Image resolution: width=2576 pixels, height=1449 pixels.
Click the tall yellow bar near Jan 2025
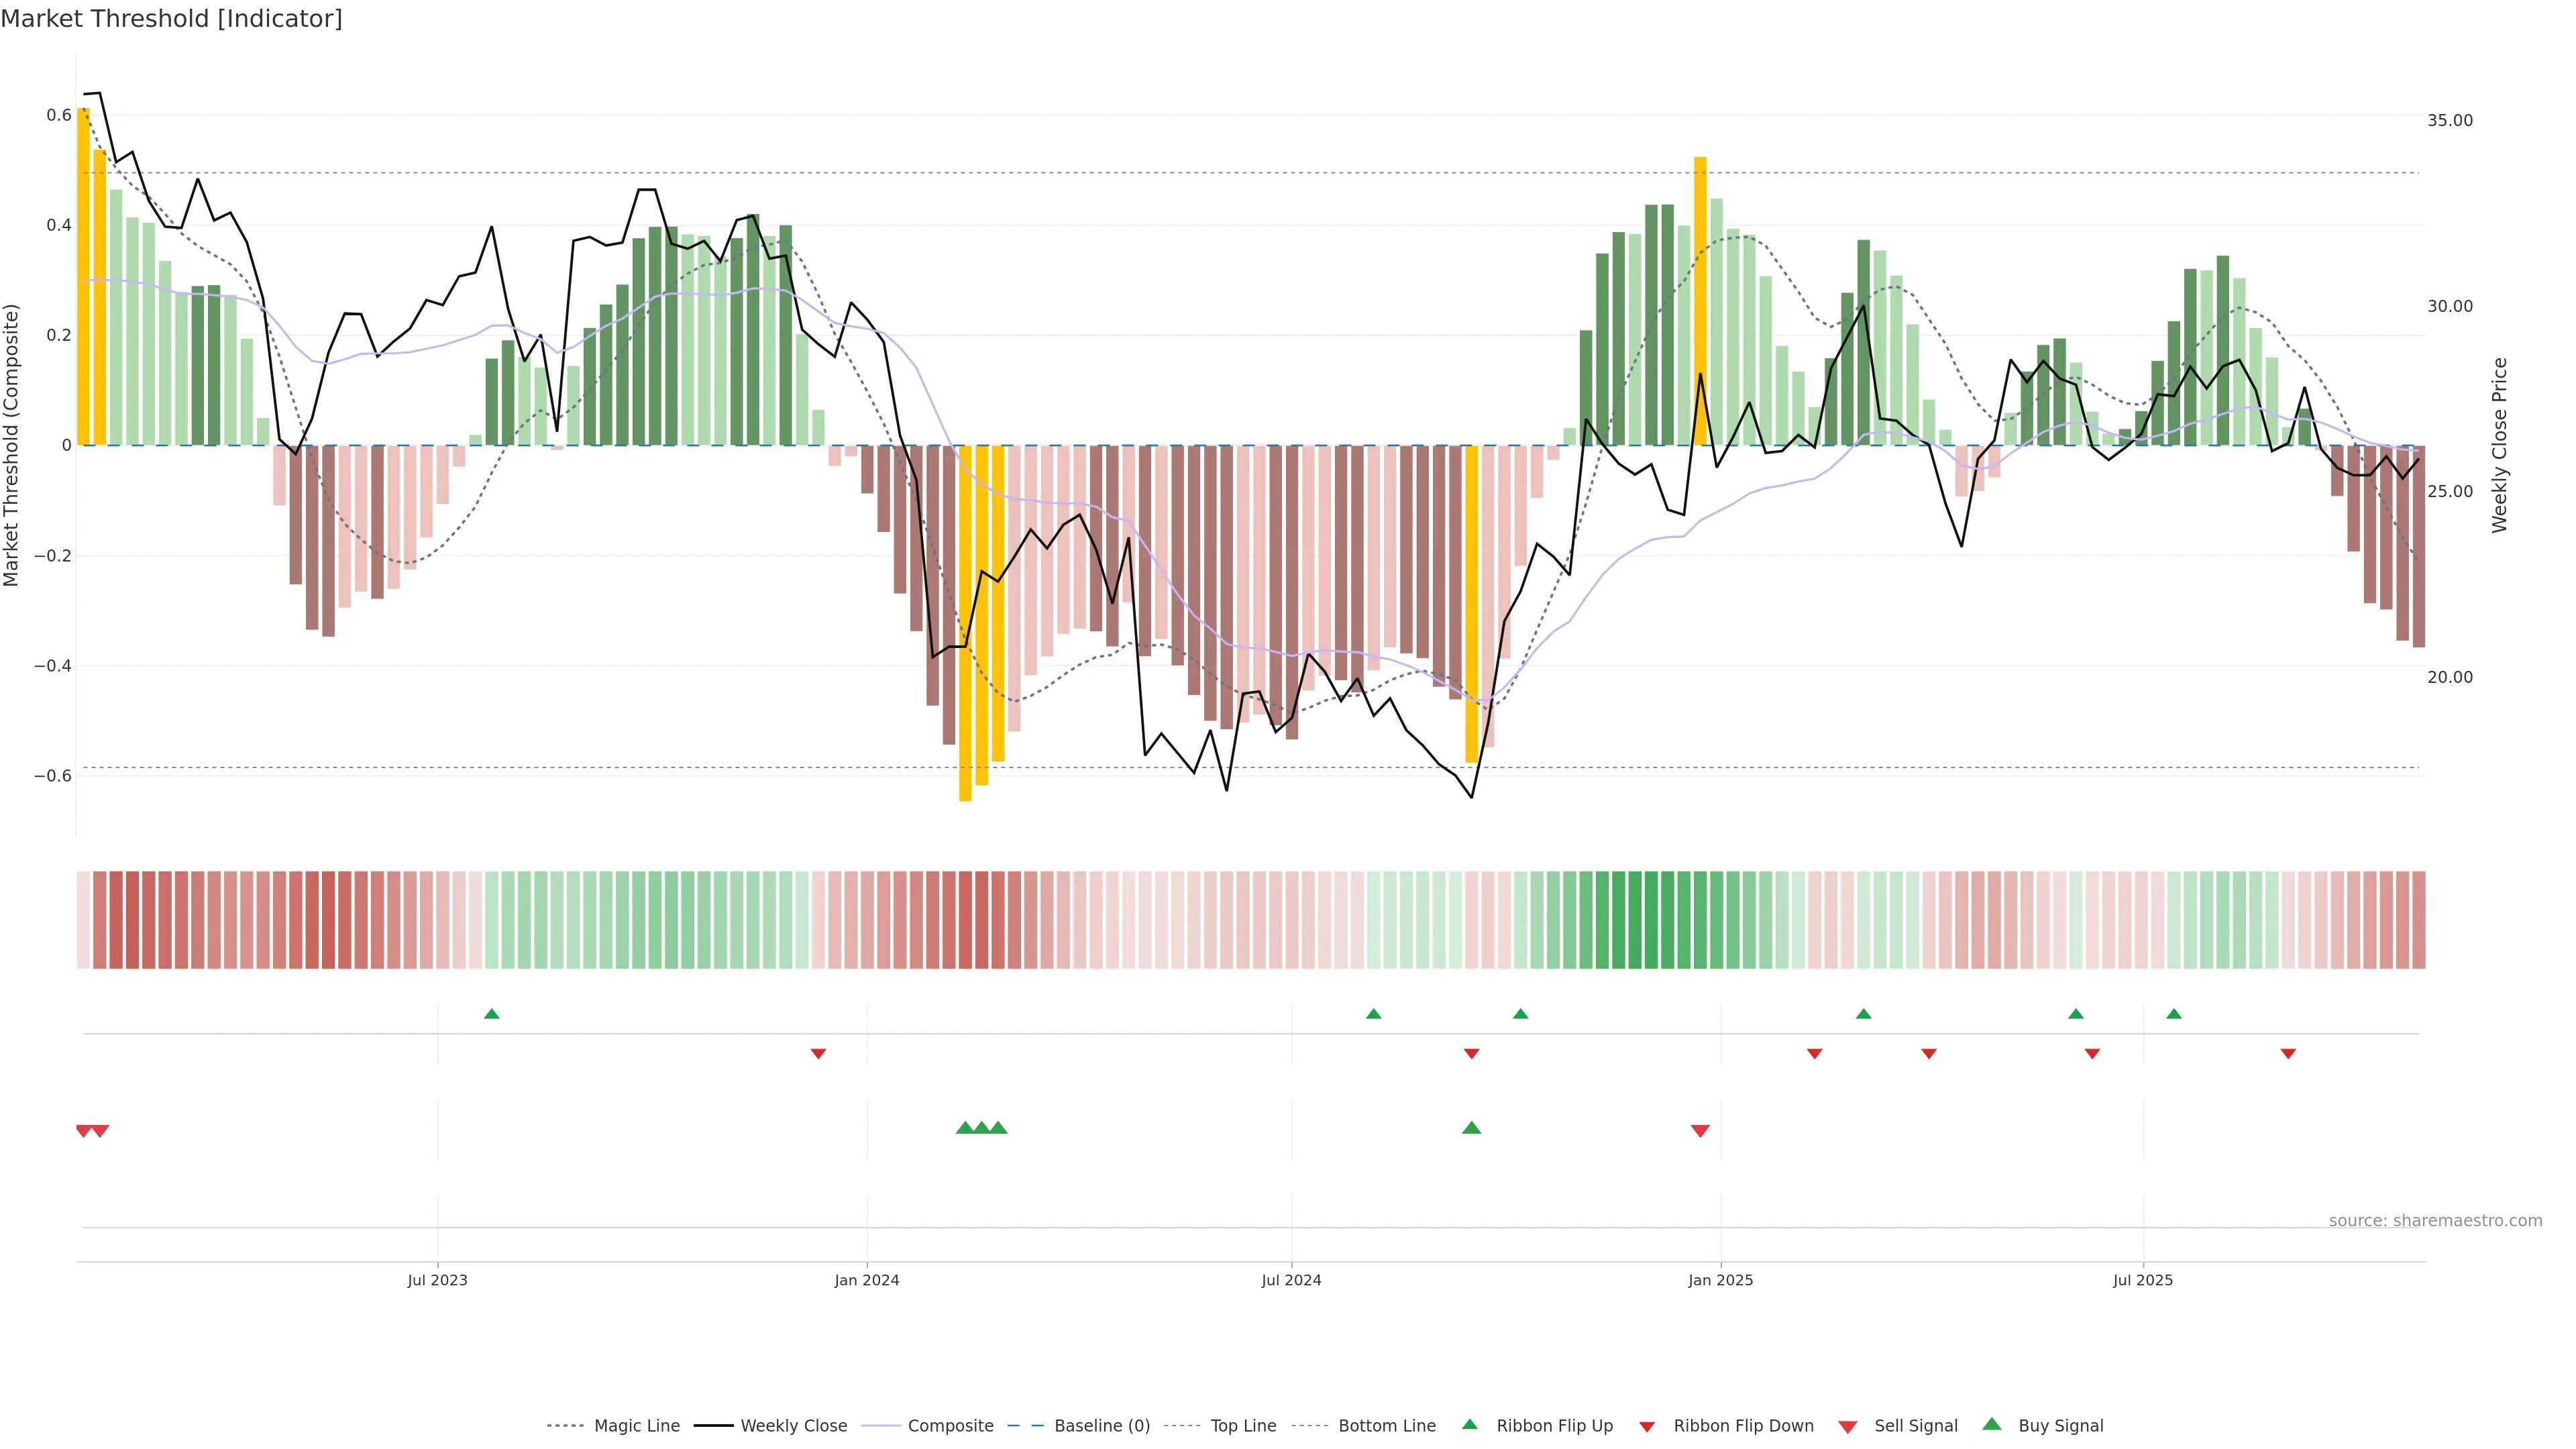coord(1700,300)
